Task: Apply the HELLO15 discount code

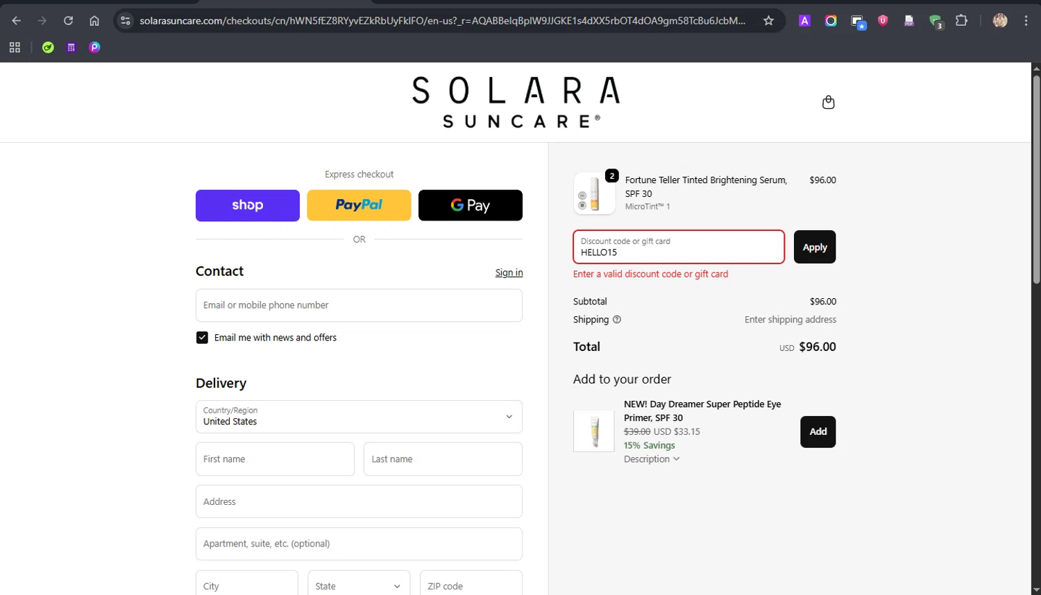Action: point(815,247)
